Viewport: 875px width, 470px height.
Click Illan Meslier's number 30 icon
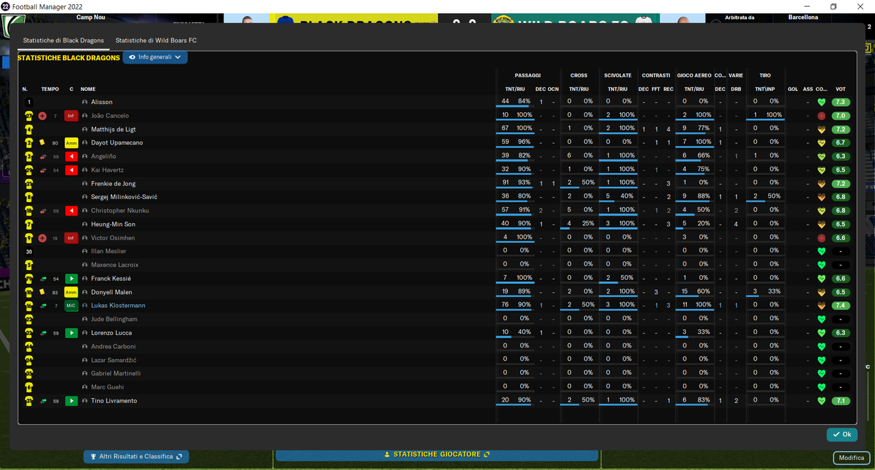click(29, 252)
